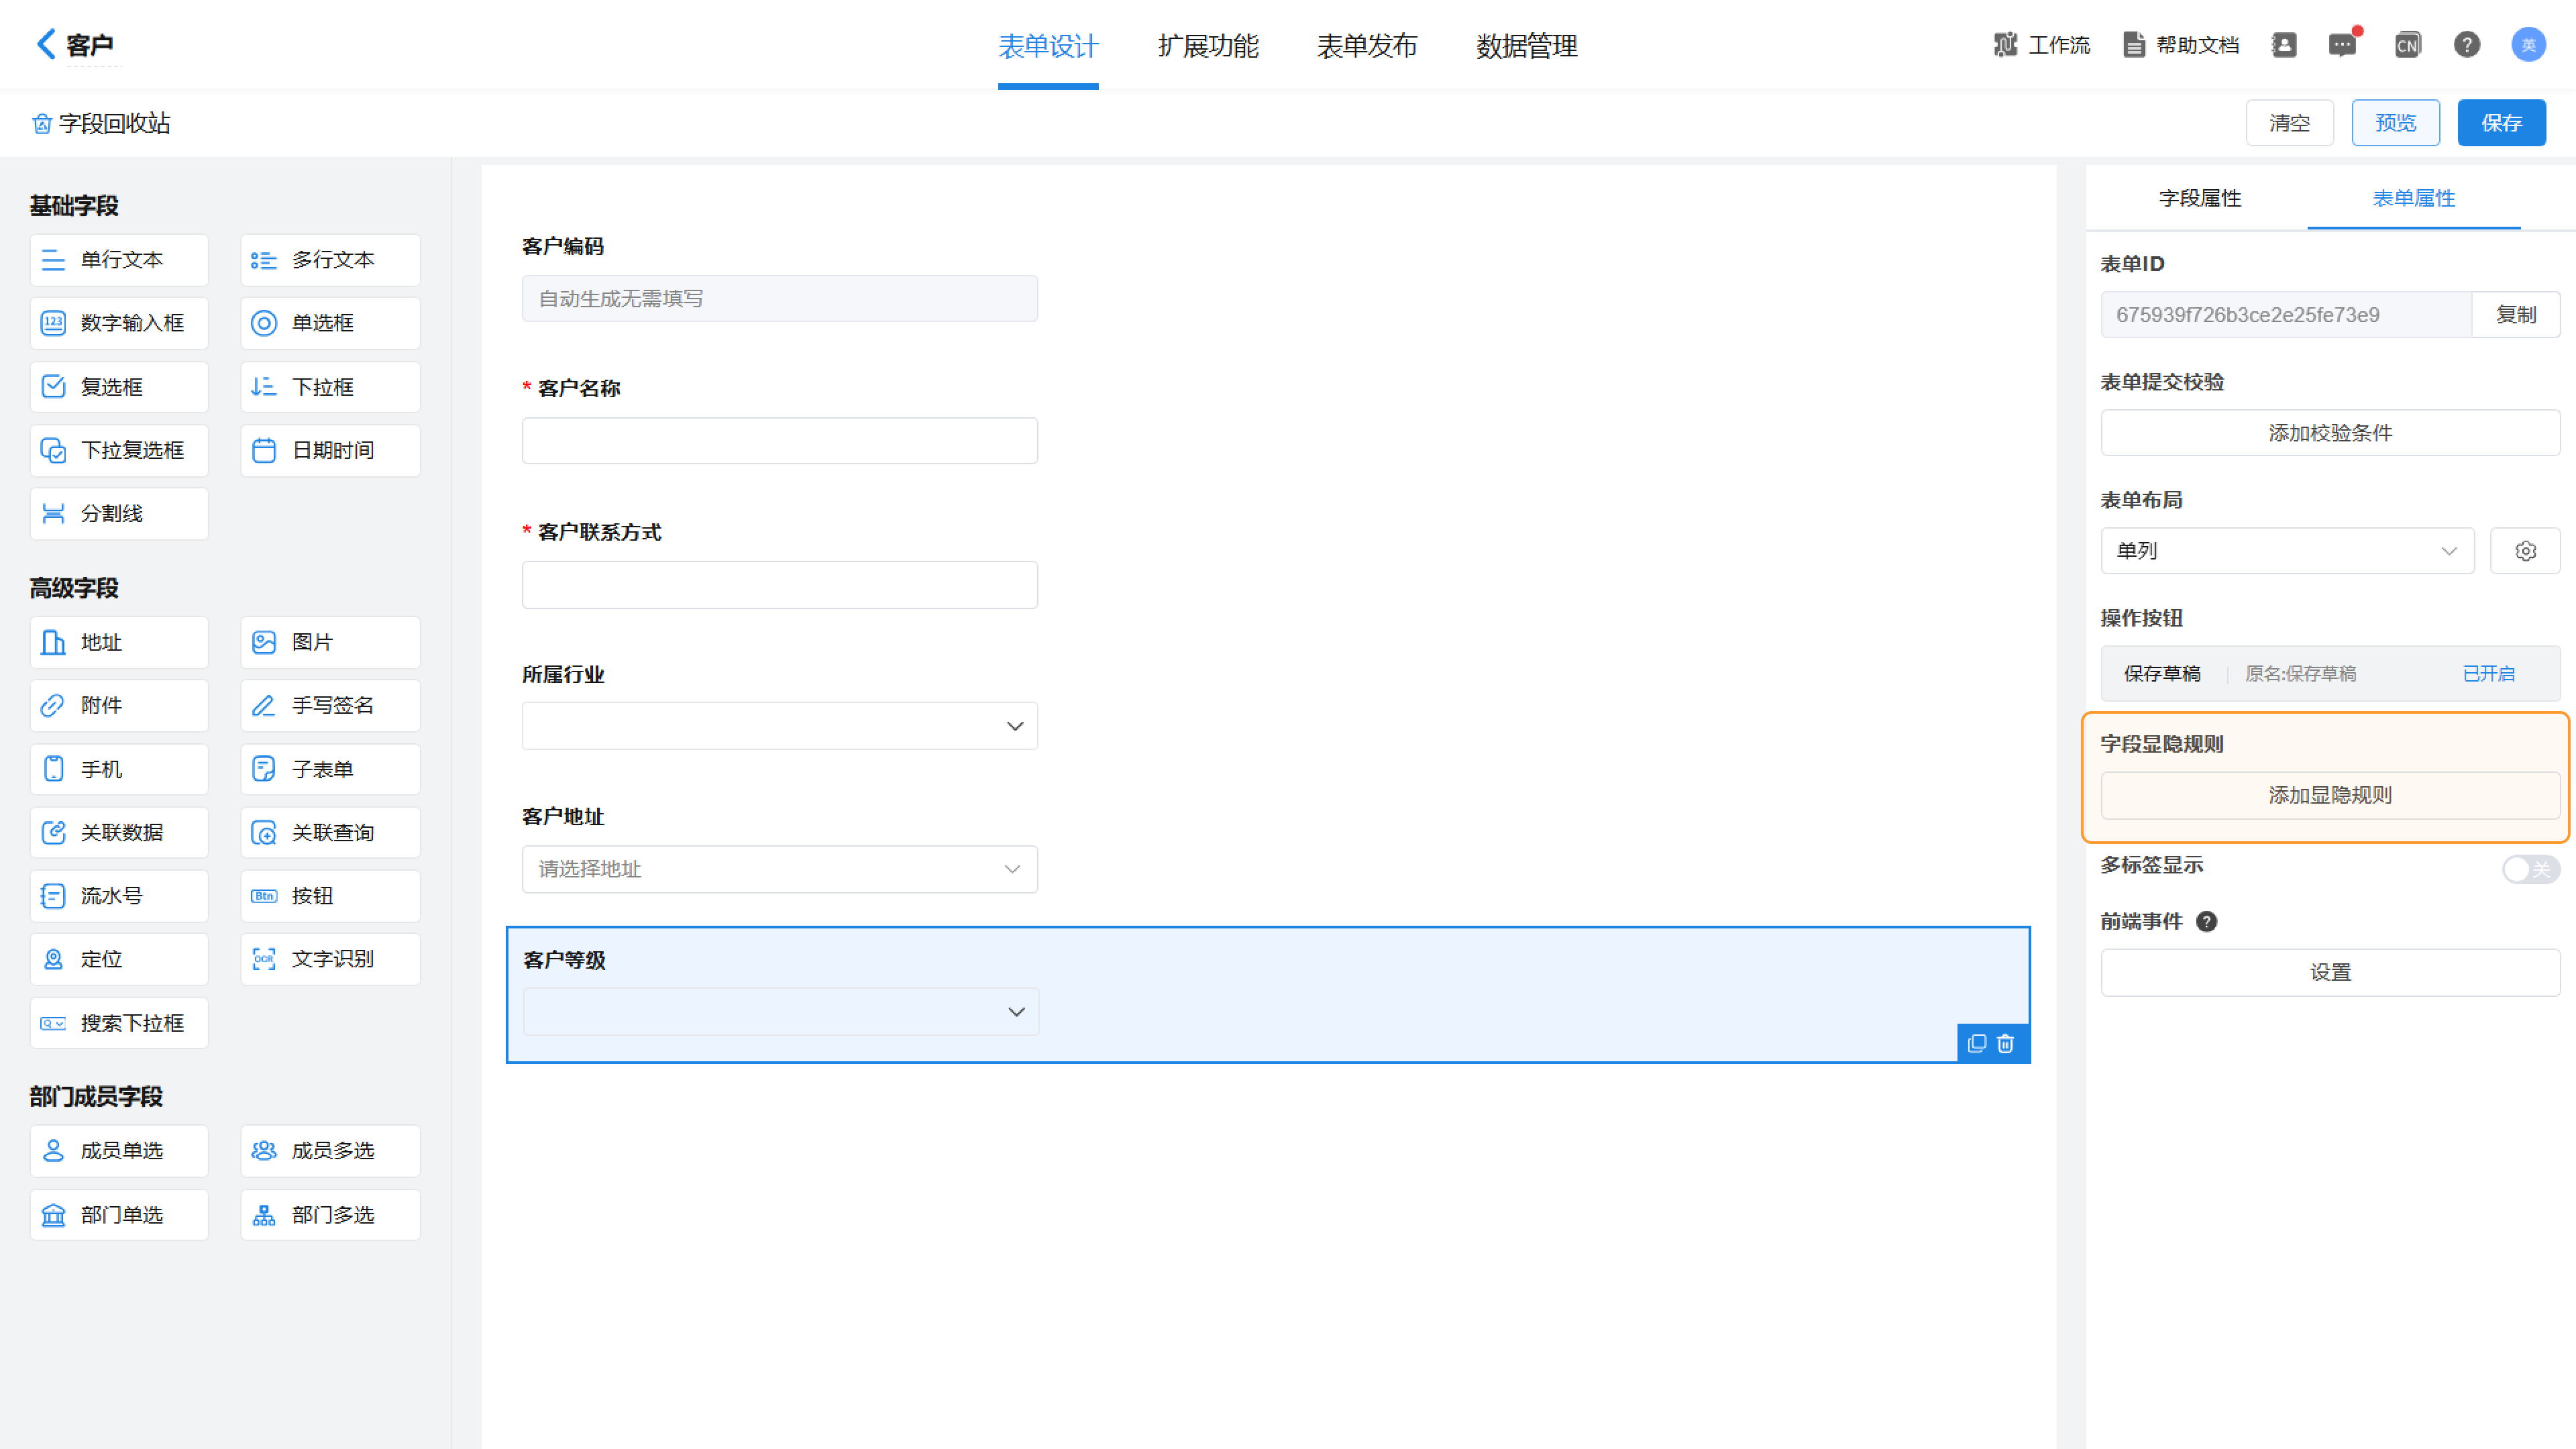Toggle 保存草稿 已开启 status
2576x1449 pixels.
pos(2488,674)
